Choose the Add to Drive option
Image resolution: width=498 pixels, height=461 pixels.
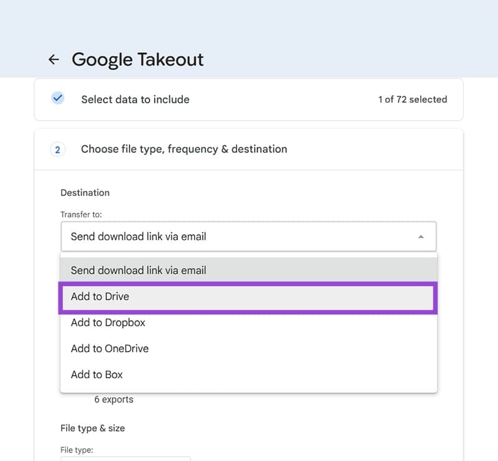[x=100, y=297]
